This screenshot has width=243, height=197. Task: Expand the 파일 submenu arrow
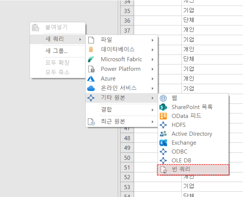point(153,40)
